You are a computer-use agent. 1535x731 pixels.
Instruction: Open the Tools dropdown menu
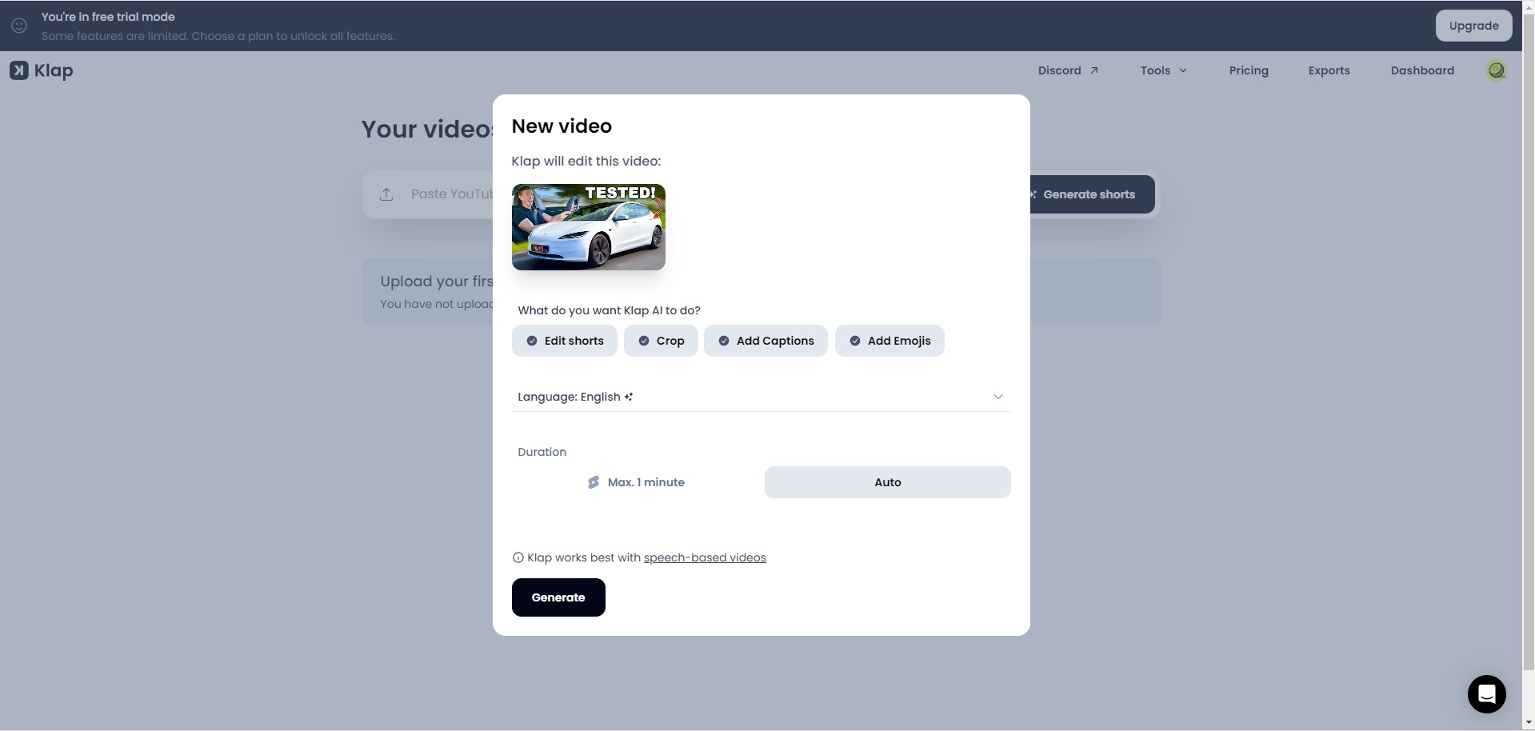pyautogui.click(x=1163, y=70)
